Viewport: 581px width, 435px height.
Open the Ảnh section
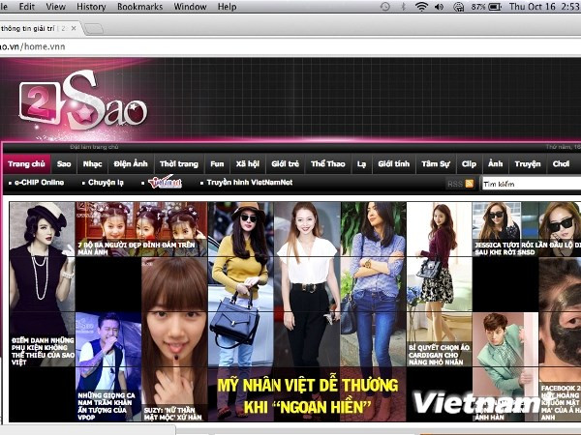coord(495,164)
